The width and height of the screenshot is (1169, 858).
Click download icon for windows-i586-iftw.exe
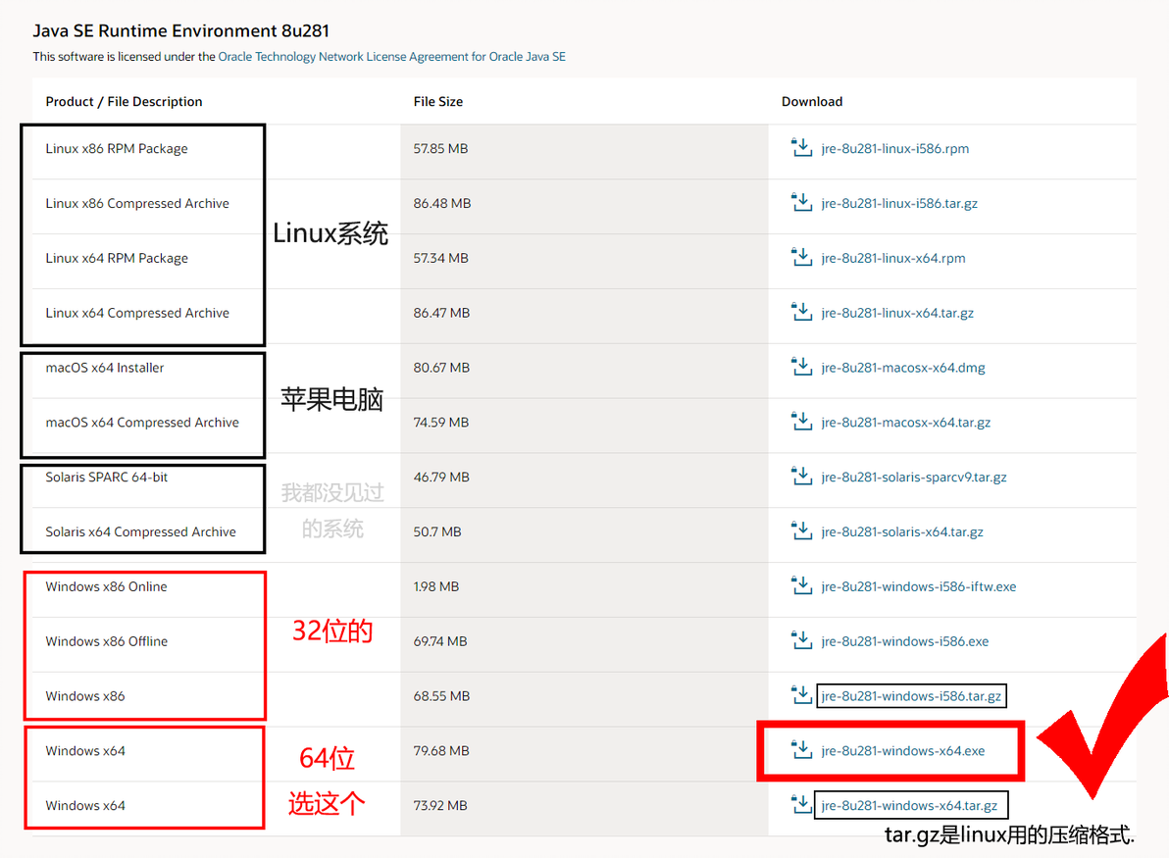(801, 586)
